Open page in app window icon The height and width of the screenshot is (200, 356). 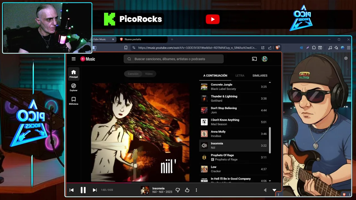tap(263, 48)
